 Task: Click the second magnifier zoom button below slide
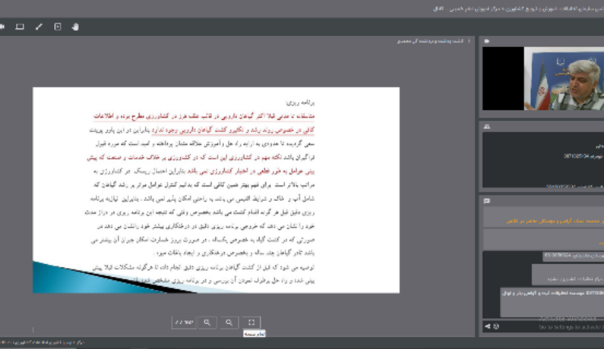tap(229, 322)
